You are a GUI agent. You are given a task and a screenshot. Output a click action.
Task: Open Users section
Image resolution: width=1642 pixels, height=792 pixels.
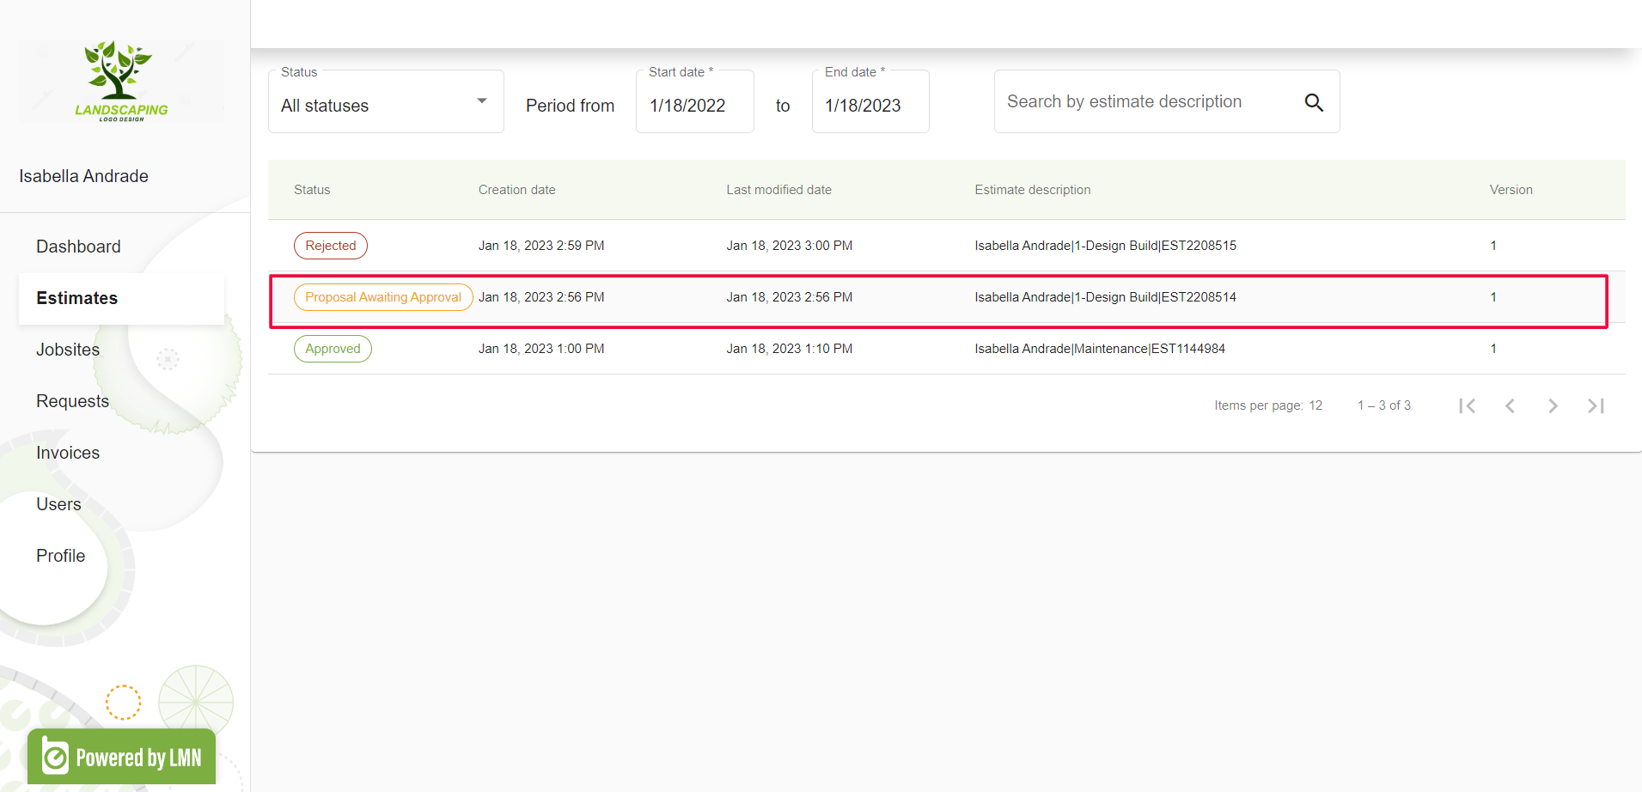coord(58,504)
